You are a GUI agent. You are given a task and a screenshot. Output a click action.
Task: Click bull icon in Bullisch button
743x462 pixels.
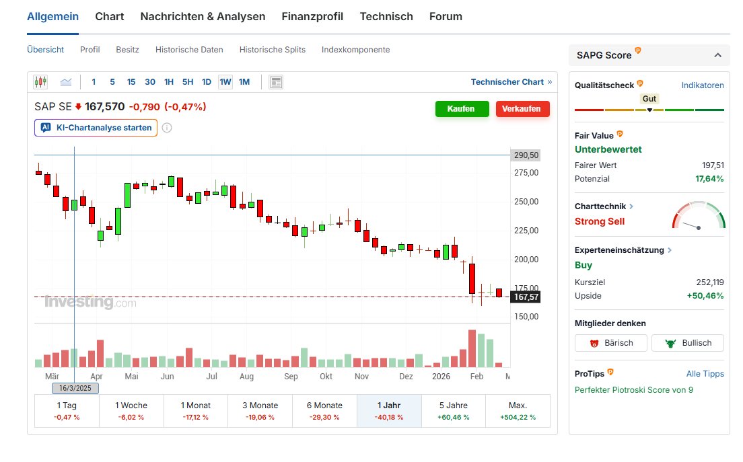click(x=670, y=343)
